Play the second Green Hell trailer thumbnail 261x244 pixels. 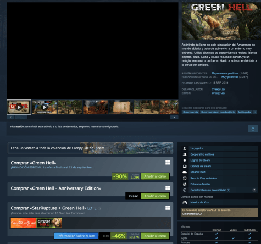point(45,107)
